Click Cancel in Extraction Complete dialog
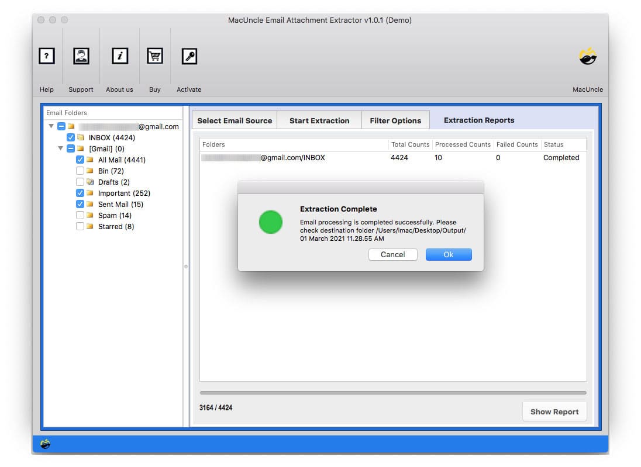Viewport: 641px width, 467px height. [393, 255]
